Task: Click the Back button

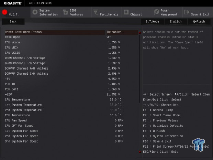Action: coord(13,21)
